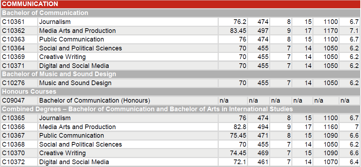This screenshot has height=167, width=361.
Task: Select course code C09047
Action: tap(14, 100)
